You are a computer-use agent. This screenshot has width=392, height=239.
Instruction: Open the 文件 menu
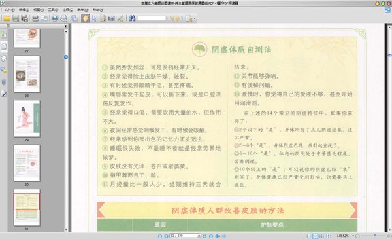click(x=10, y=10)
